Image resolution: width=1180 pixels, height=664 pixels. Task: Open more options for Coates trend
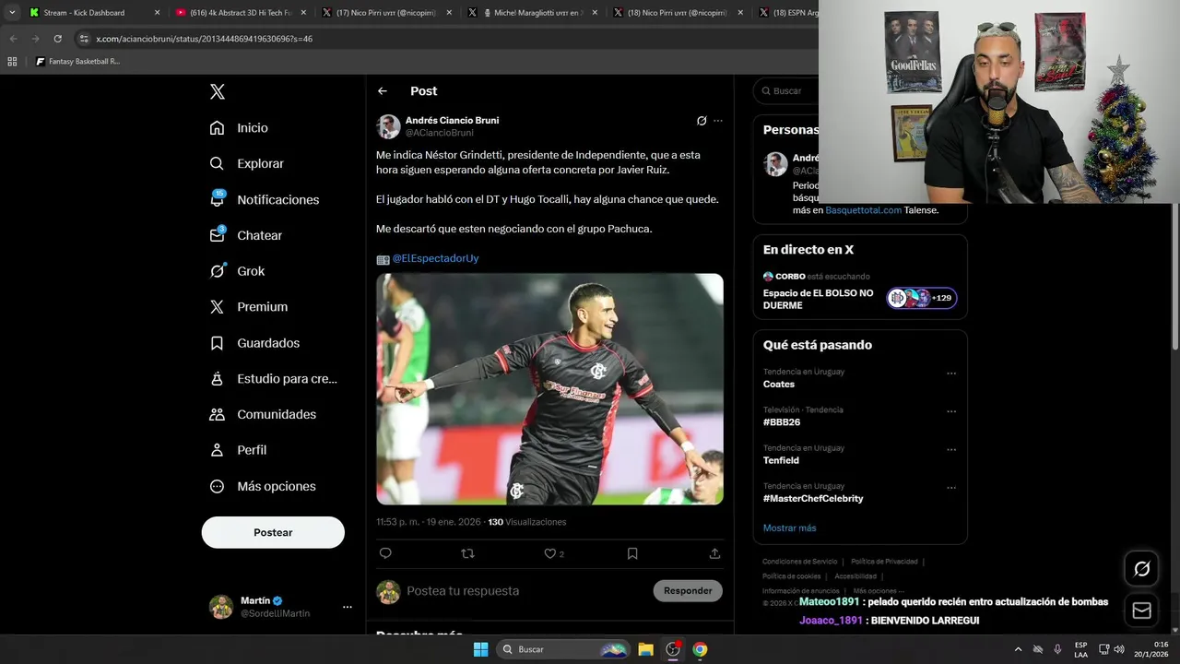pos(951,373)
